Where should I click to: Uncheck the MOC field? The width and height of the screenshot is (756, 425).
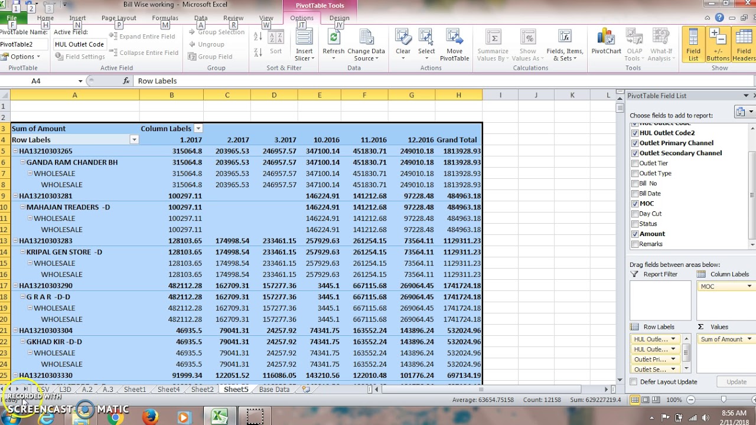[x=635, y=203]
